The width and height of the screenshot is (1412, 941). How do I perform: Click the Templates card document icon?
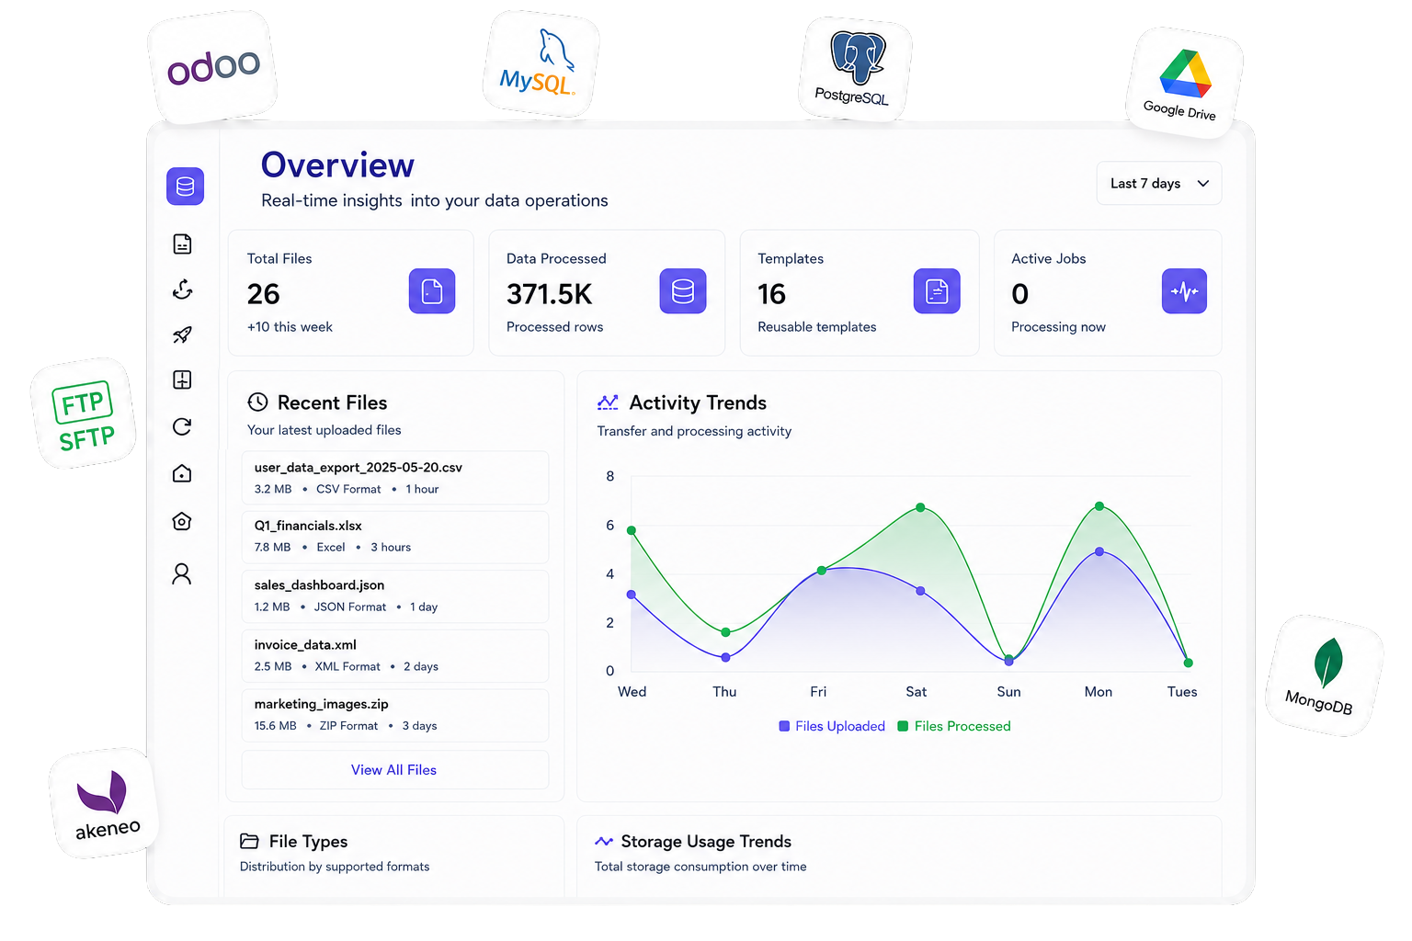(x=937, y=291)
